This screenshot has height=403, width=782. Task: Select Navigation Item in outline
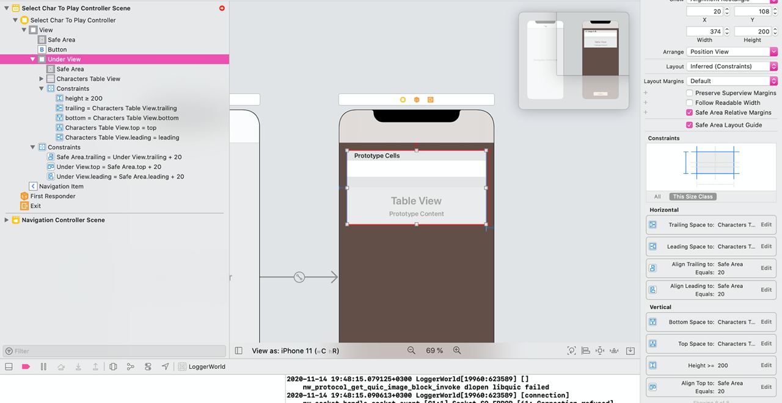pos(61,187)
